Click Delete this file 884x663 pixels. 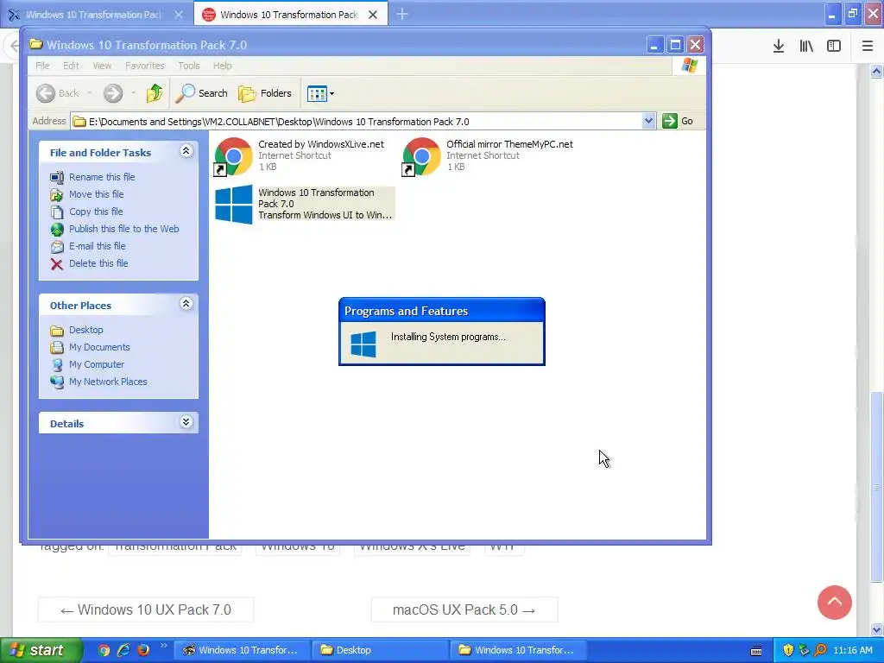tap(98, 263)
